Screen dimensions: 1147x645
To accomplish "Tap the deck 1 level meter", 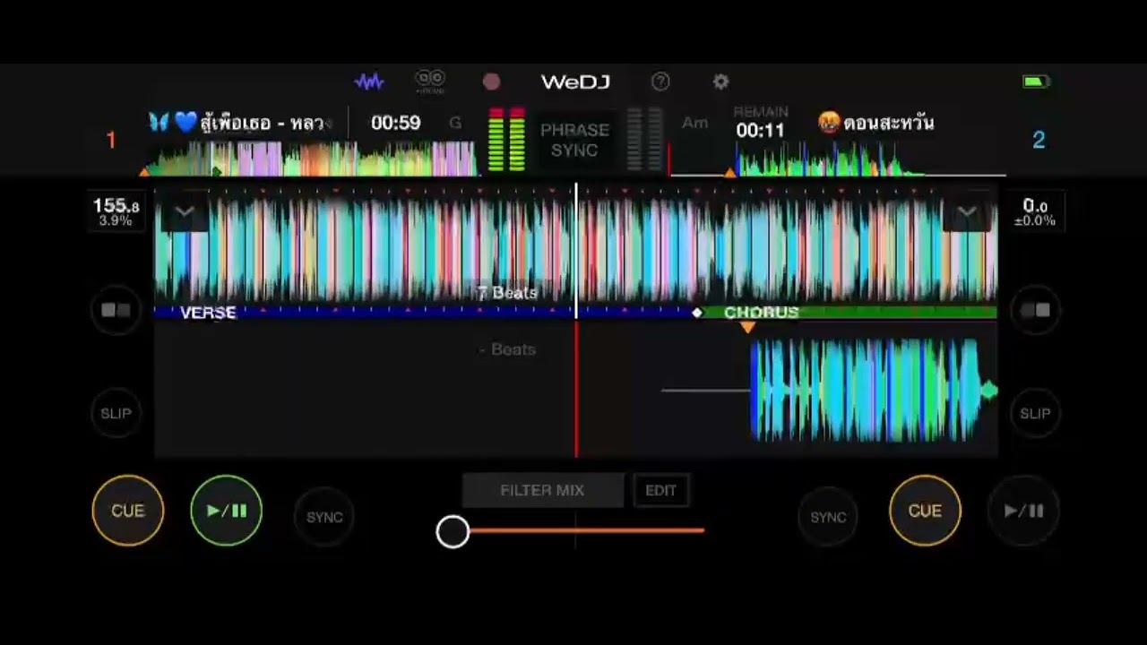I will (x=506, y=140).
